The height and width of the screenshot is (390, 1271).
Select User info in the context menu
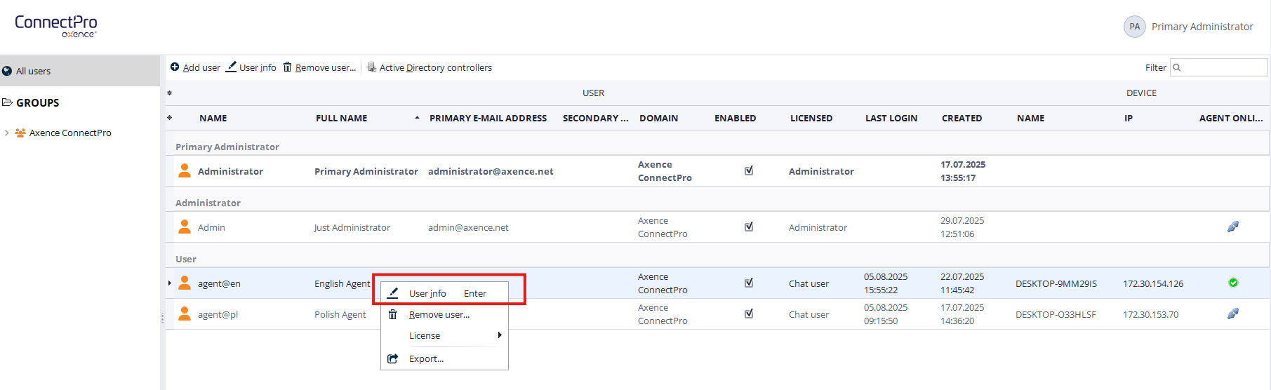pos(427,293)
